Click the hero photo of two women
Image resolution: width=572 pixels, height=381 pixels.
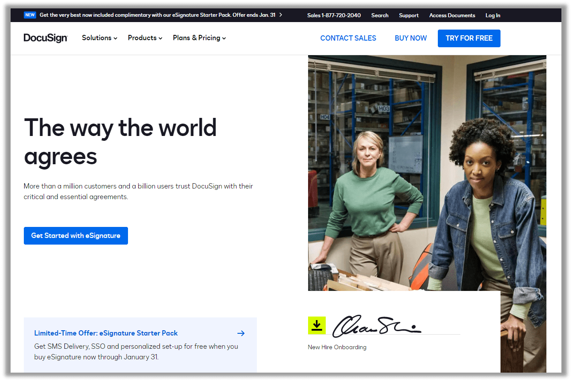pyautogui.click(x=427, y=173)
